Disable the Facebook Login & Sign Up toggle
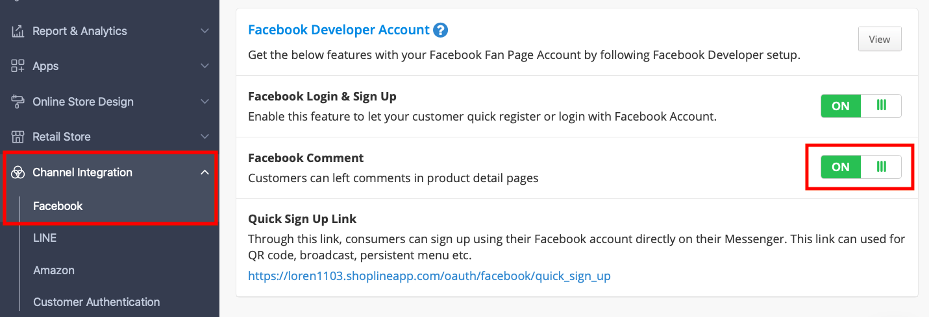 861,106
